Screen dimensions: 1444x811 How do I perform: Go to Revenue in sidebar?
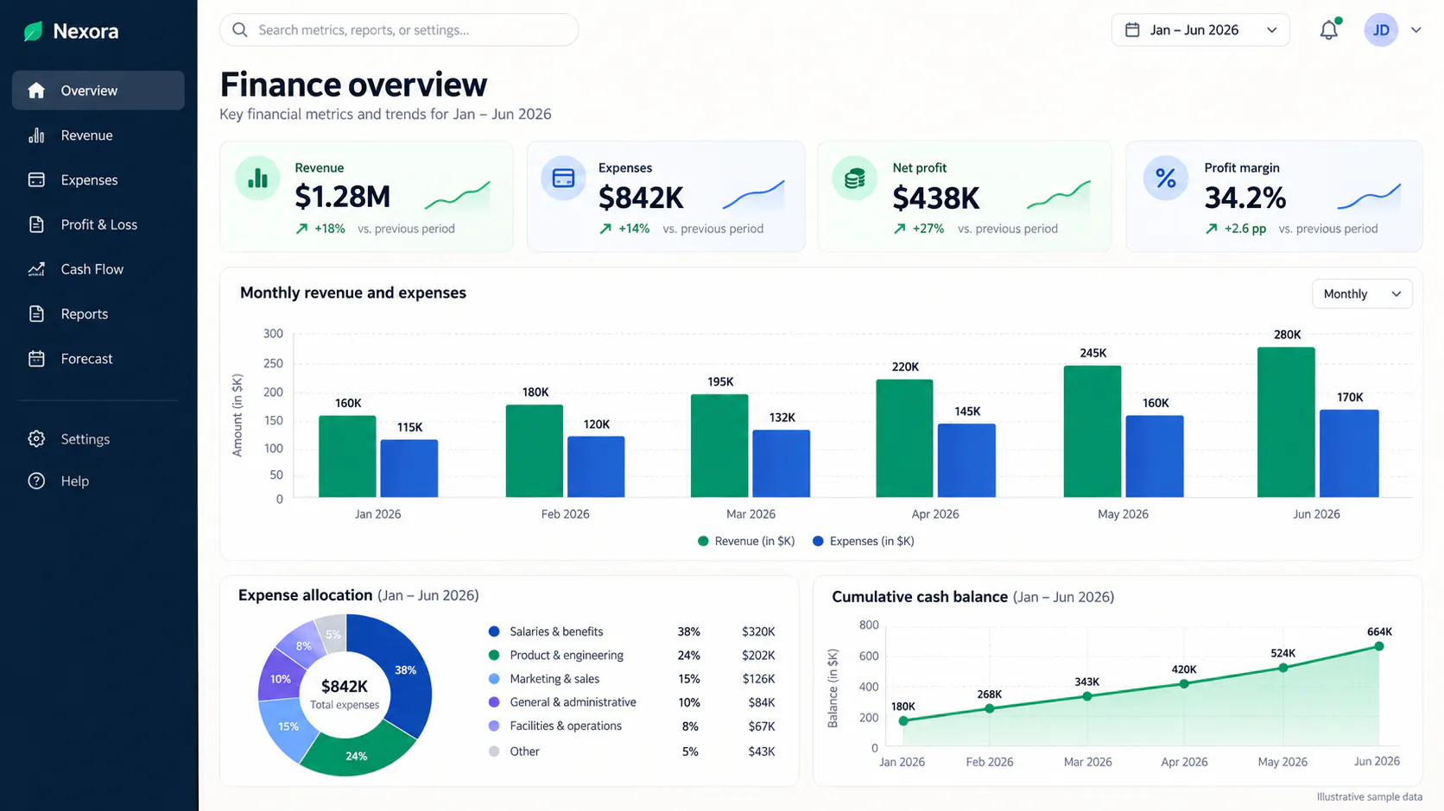(98, 135)
